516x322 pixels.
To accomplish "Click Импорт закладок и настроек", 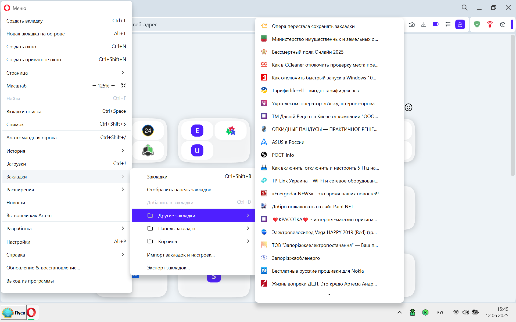I will [193, 255].
